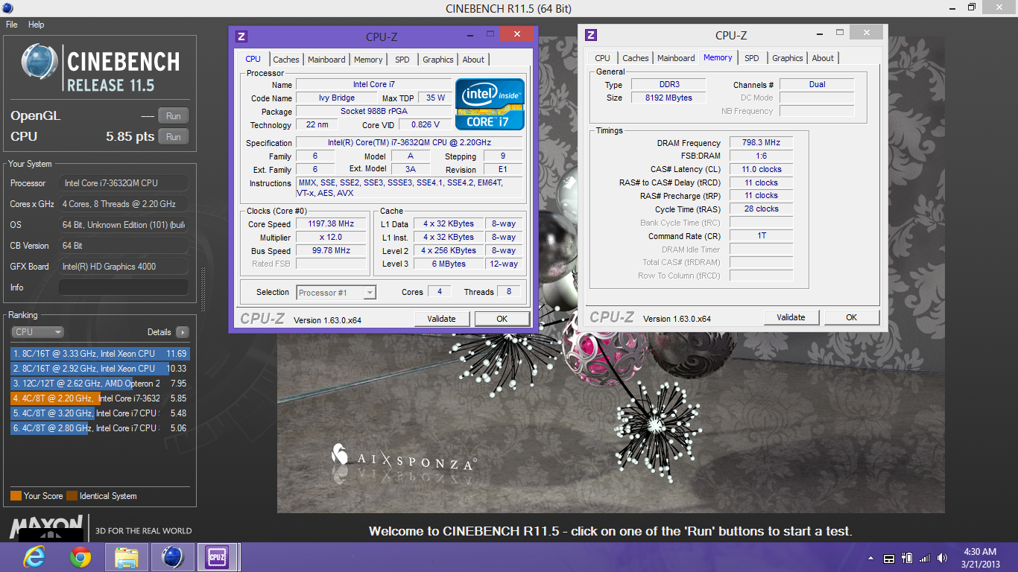Run the CPU benchmark

point(174,137)
